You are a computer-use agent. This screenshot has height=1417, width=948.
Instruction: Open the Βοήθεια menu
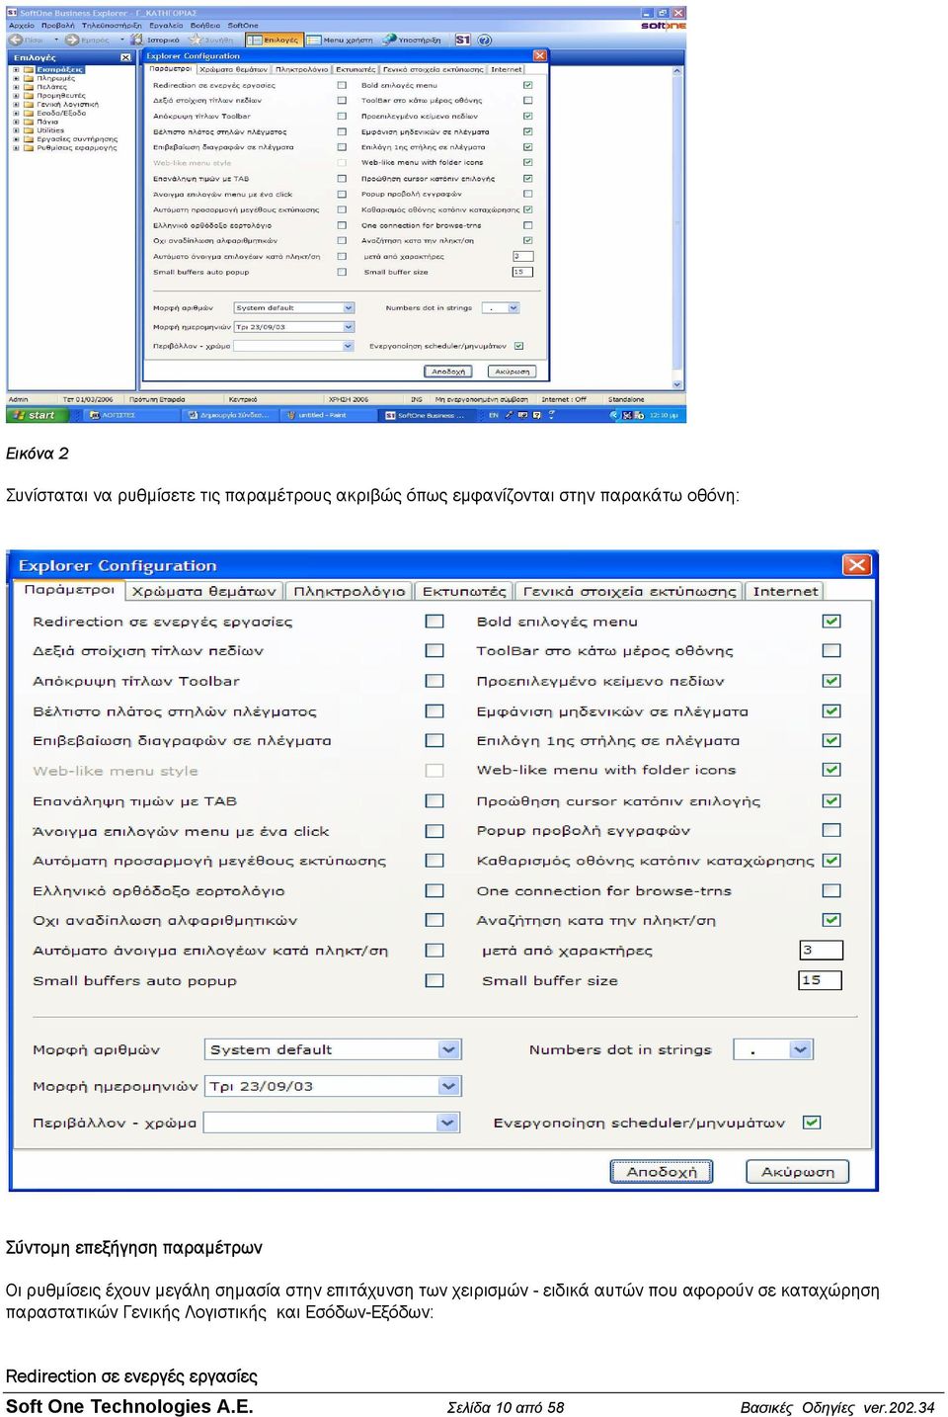coord(205,26)
